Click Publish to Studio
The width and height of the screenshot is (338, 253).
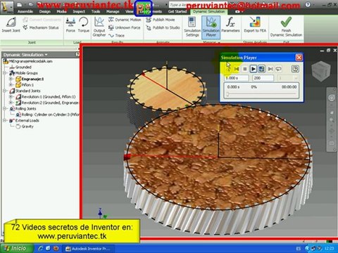click(x=163, y=27)
